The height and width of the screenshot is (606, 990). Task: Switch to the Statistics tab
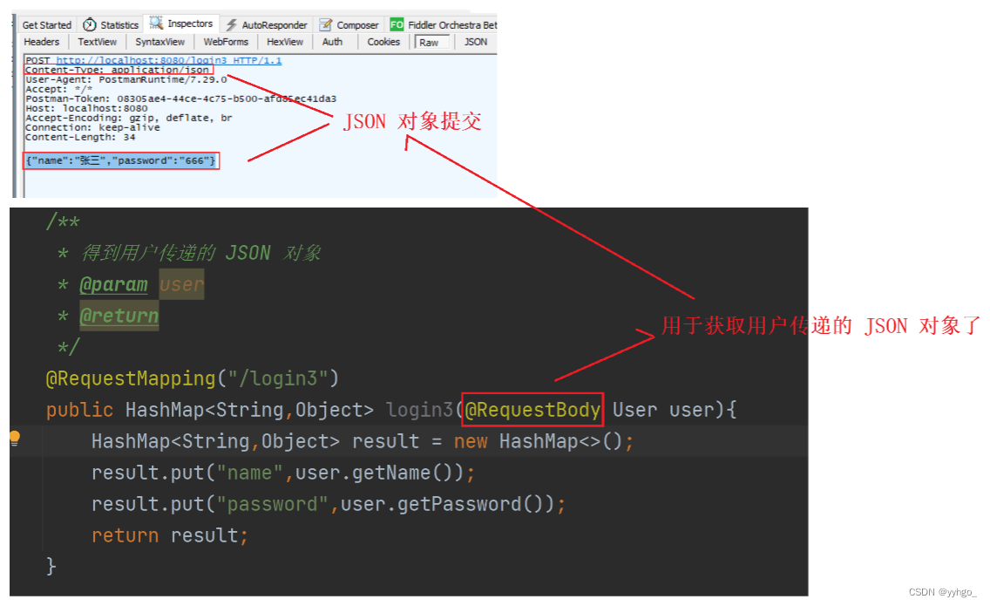click(111, 24)
